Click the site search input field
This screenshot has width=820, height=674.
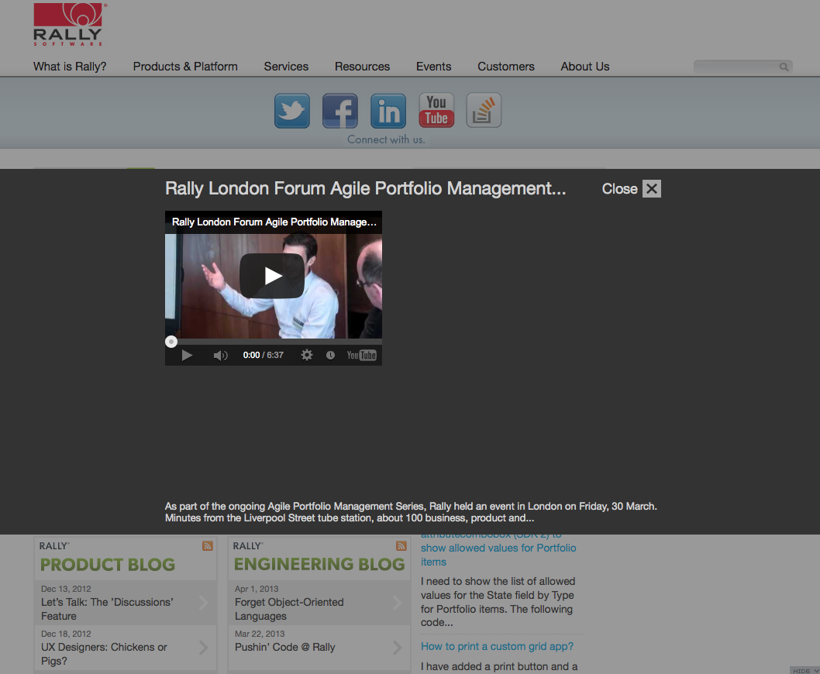point(736,67)
